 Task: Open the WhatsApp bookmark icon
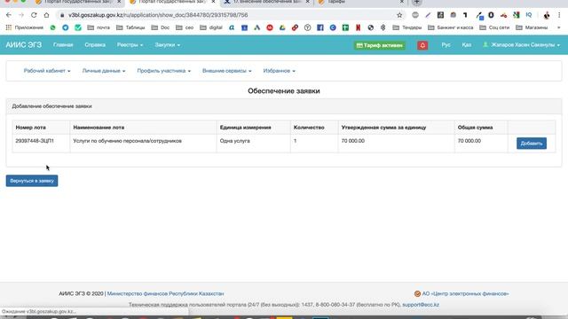53,27
